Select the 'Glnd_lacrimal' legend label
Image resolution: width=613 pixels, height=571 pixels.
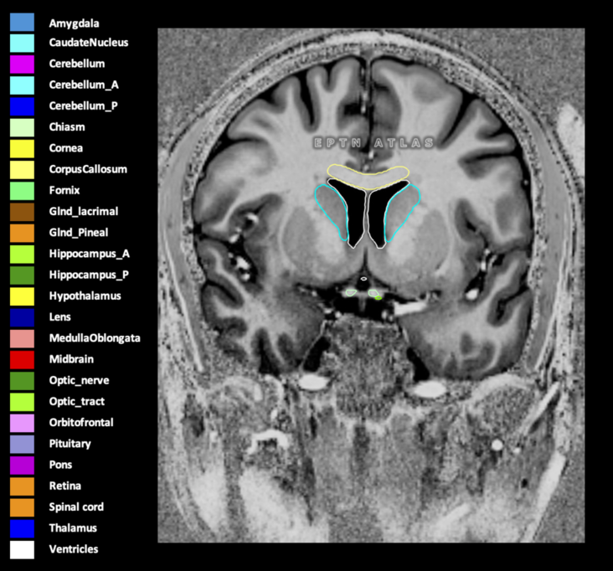[84, 212]
